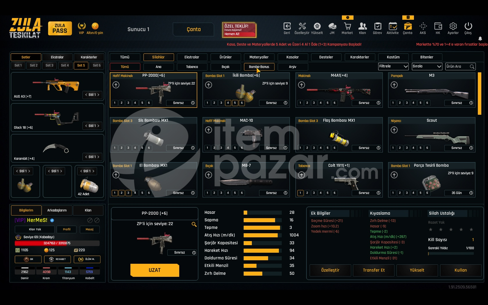
Task: Open the Yükselt upgrade icon
Action: (x=317, y=26)
